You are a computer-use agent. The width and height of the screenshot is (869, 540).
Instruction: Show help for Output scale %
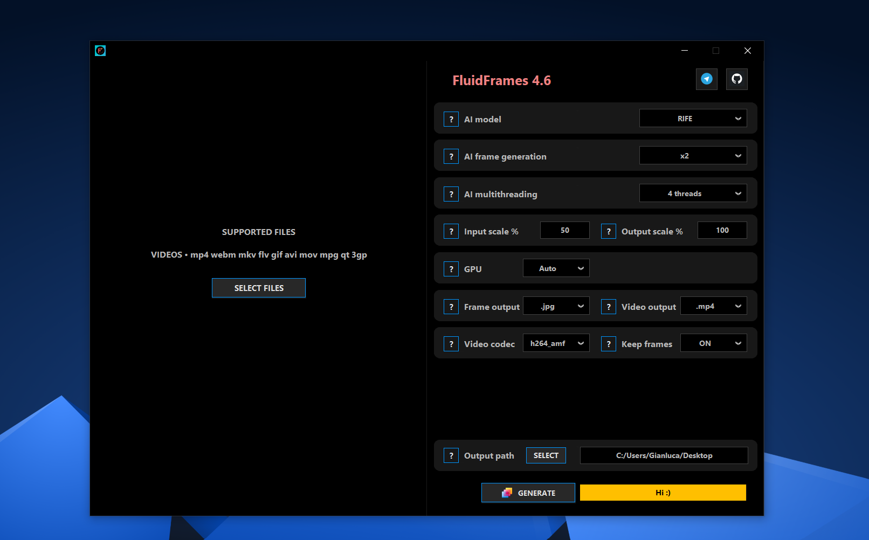click(609, 231)
